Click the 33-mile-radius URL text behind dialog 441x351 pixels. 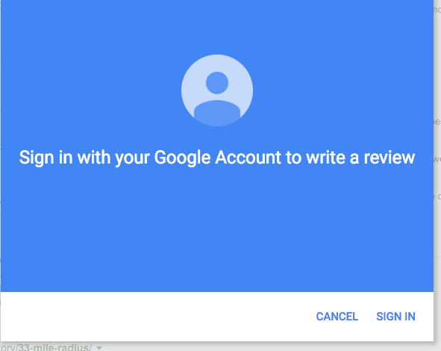click(x=46, y=347)
